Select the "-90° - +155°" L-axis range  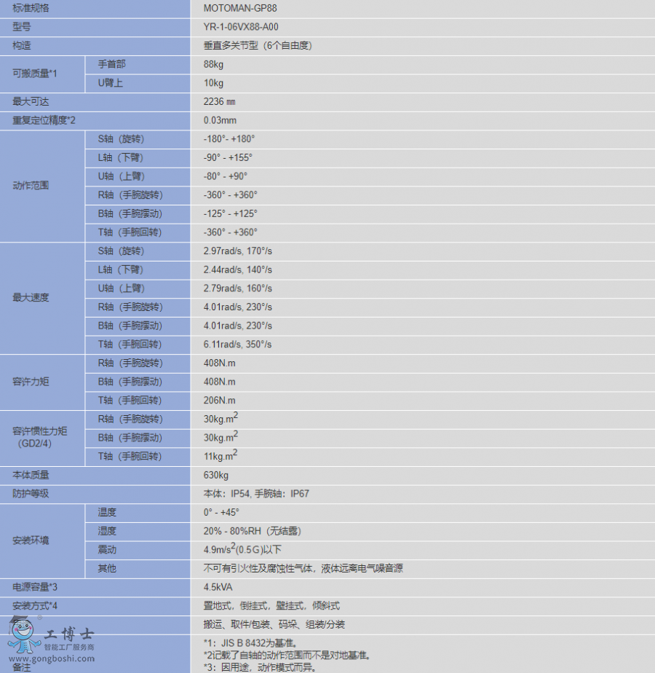(x=228, y=157)
